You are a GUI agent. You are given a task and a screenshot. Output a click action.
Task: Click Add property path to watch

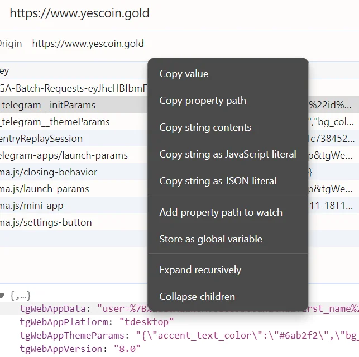click(x=228, y=212)
